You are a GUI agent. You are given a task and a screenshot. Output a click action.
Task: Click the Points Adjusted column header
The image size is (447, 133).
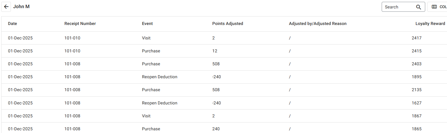click(x=227, y=23)
